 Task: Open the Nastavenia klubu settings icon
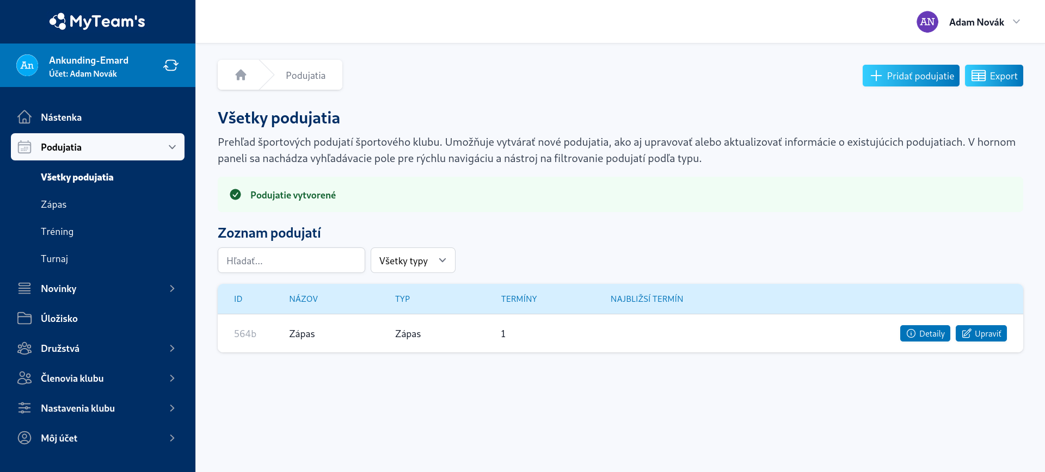point(24,408)
